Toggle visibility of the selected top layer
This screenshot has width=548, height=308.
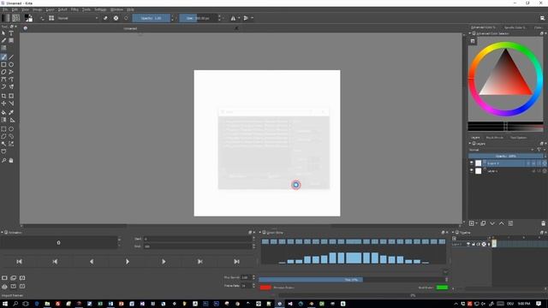click(472, 163)
